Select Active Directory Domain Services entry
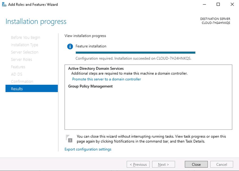Screen dimensions: 239x171 tap(96, 69)
